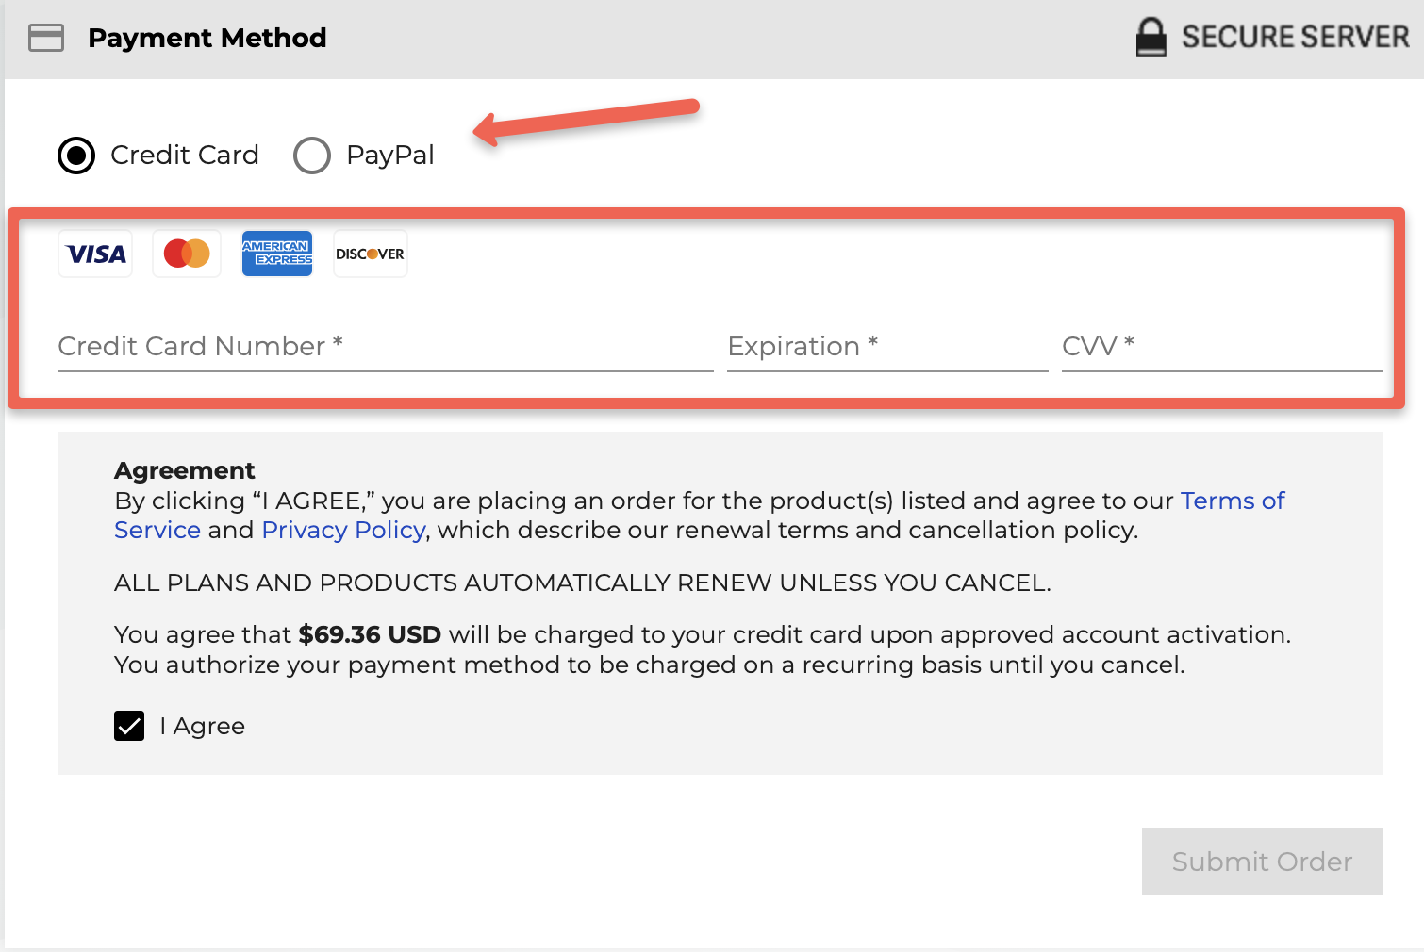Click the Mastercard logo

coord(186,253)
